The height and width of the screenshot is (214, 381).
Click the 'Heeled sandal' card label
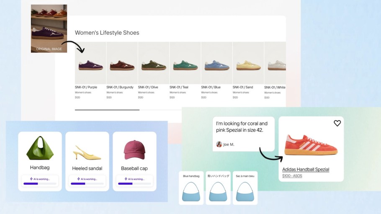(87, 168)
